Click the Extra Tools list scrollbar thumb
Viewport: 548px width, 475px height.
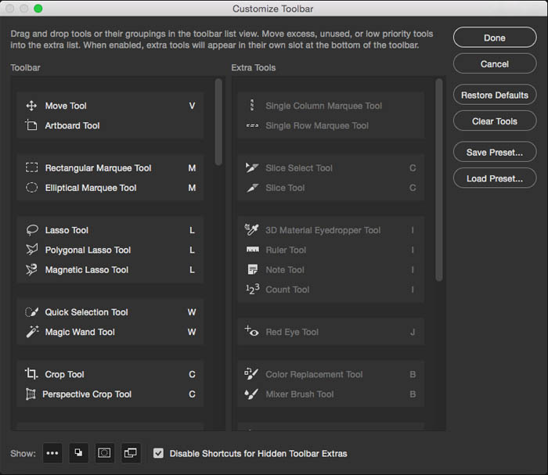click(439, 180)
